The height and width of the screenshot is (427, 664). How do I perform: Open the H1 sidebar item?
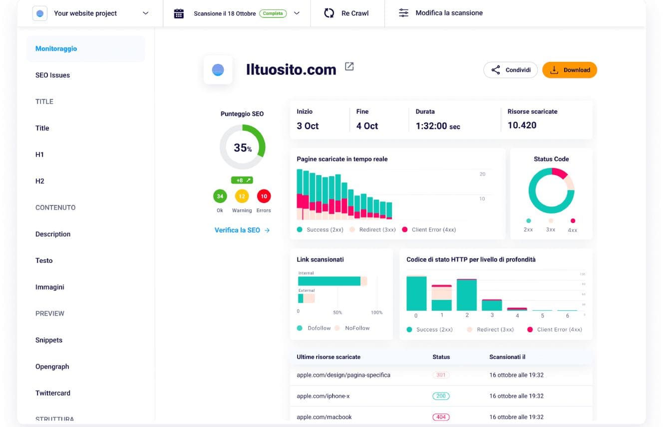coord(40,155)
